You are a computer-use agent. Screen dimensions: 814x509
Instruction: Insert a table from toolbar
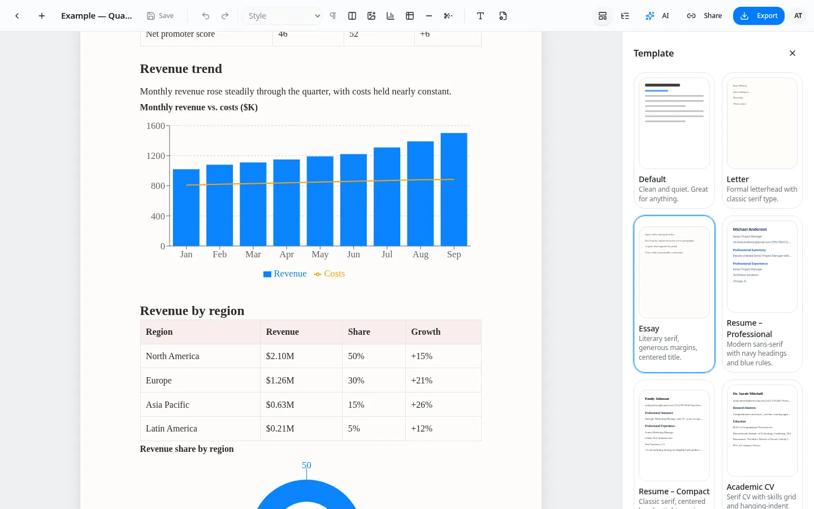tap(410, 16)
